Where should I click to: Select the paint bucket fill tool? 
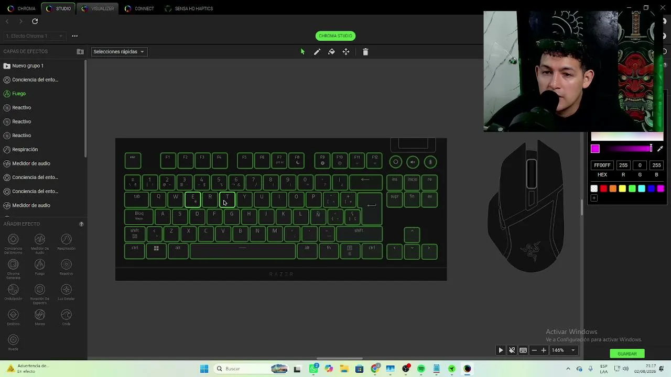(331, 52)
